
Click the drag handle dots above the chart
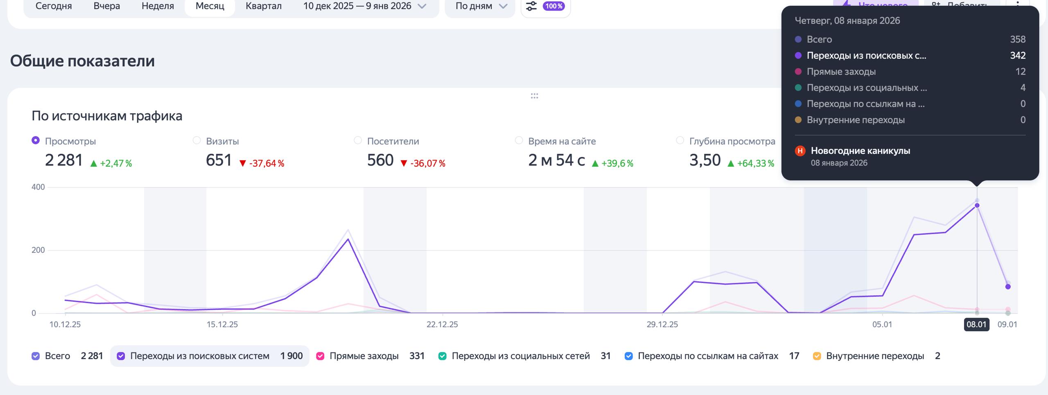[534, 96]
